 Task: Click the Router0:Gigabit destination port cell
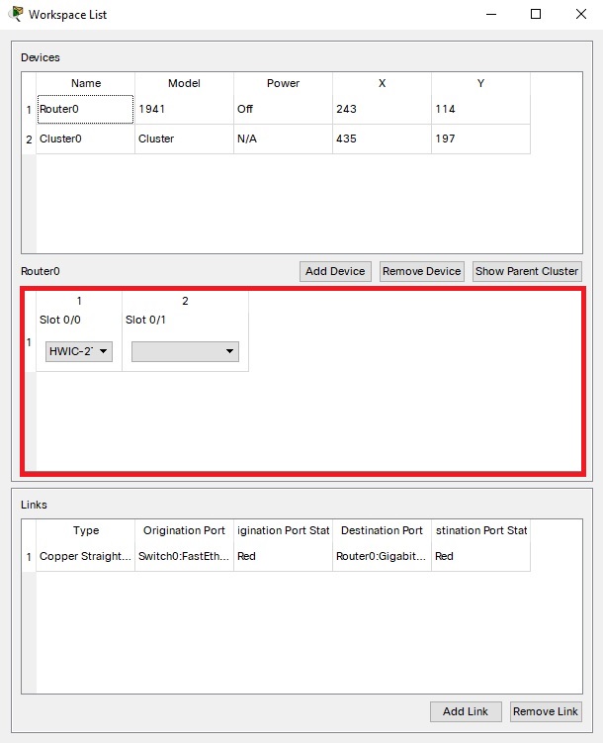(x=382, y=556)
